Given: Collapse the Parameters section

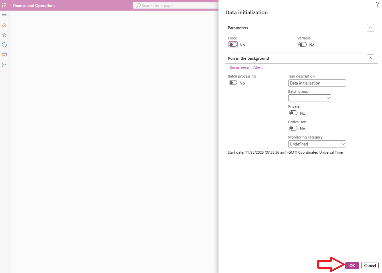Looking at the screenshot, I should point(370,28).
